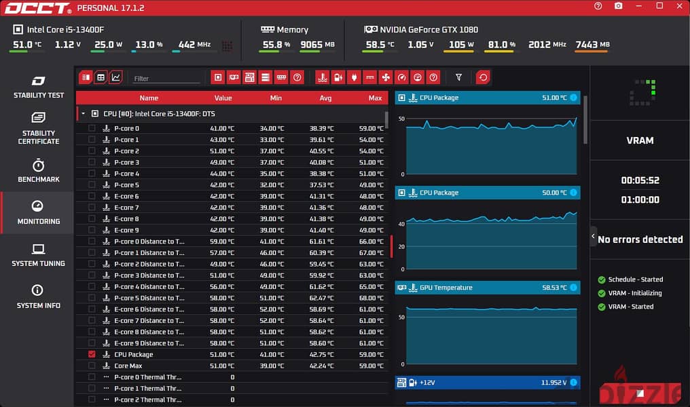The height and width of the screenshot is (407, 690).
Task: Sort table by Max column header
Action: (x=375, y=98)
